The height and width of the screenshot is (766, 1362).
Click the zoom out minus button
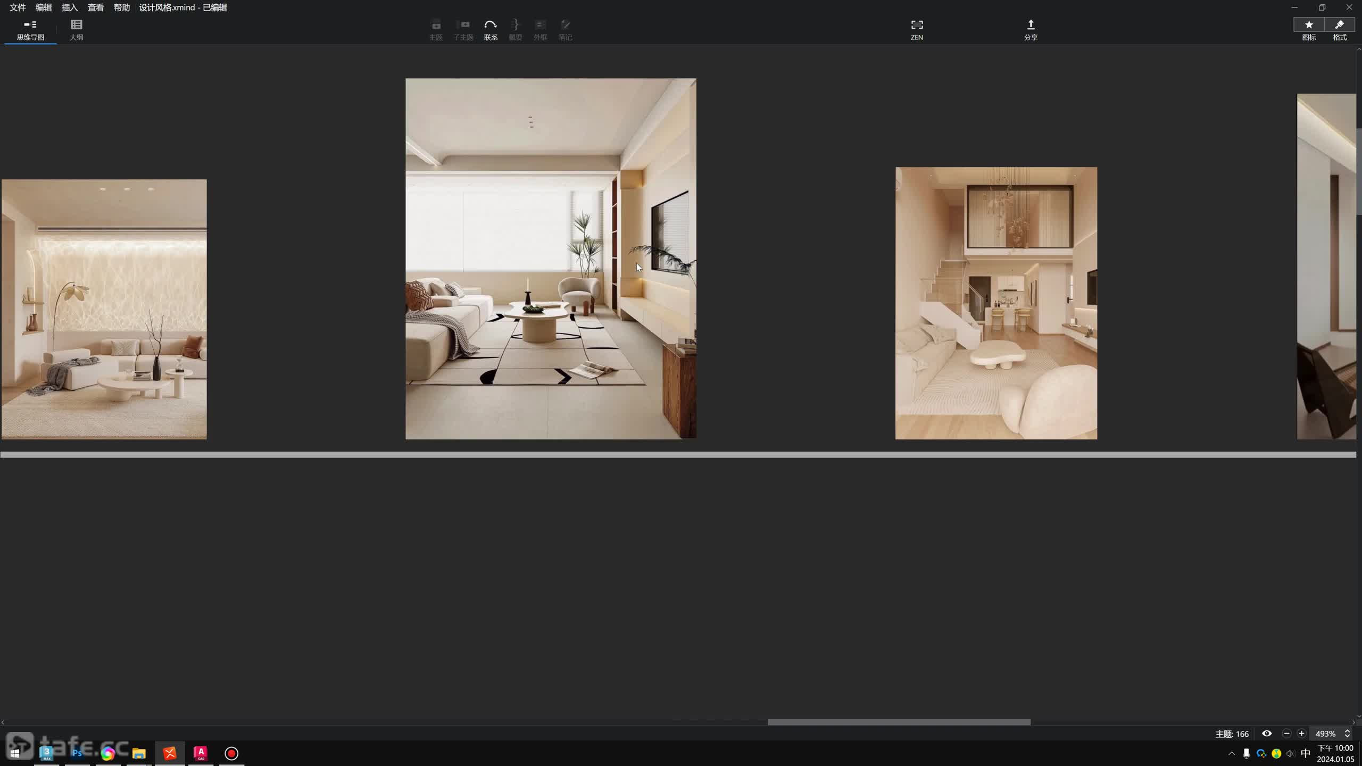tap(1286, 734)
